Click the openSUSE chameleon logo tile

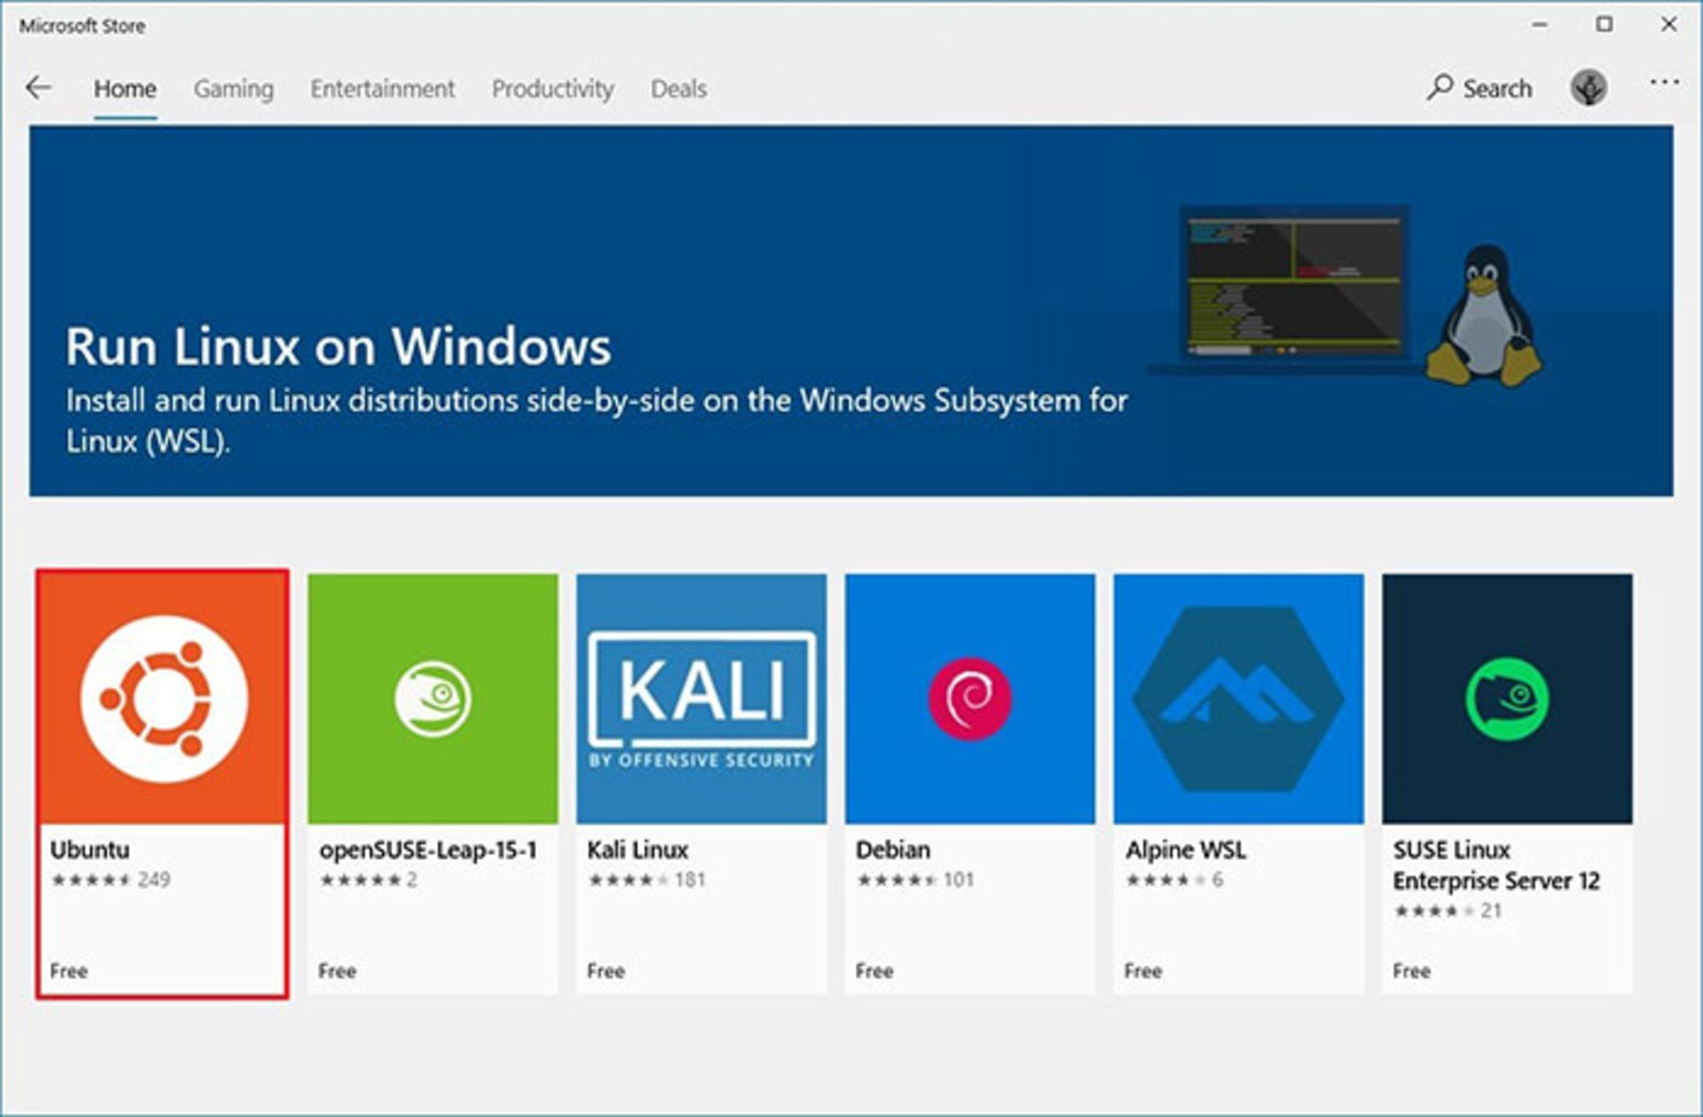(x=433, y=698)
